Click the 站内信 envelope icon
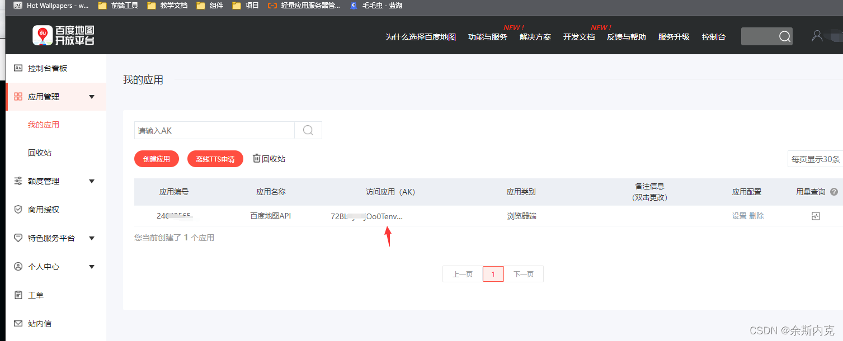Screen dimensions: 843x341 coord(18,324)
